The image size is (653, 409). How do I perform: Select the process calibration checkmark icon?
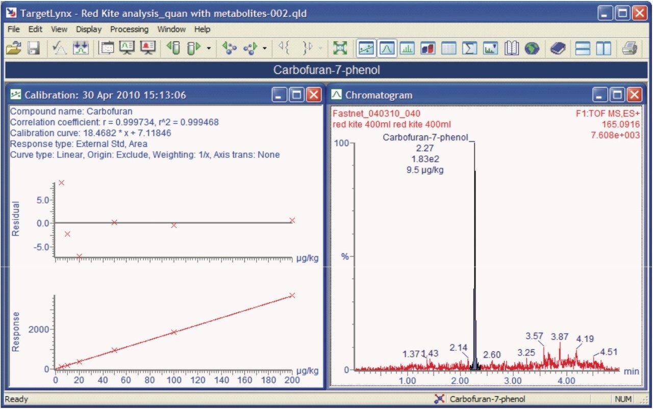pyautogui.click(x=61, y=48)
